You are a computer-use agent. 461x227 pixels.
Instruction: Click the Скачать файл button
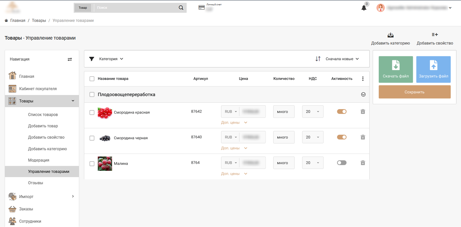coord(396,69)
